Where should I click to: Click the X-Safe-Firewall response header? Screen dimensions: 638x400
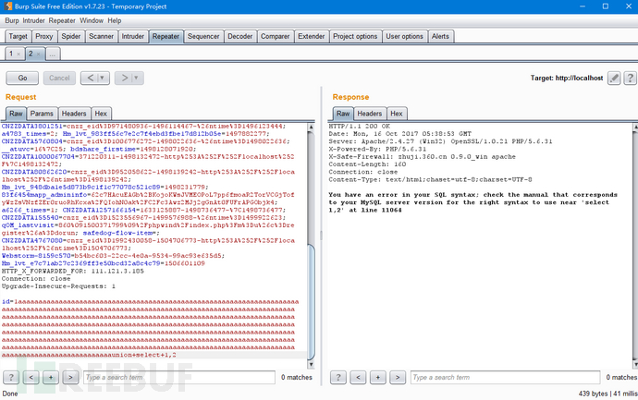tap(422, 156)
